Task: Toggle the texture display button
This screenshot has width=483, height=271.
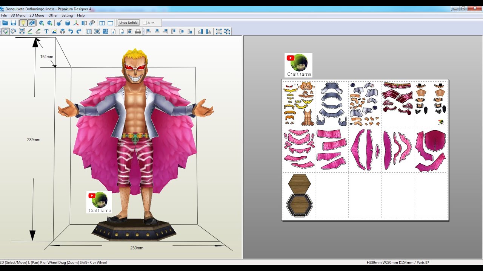Action: click(x=32, y=23)
